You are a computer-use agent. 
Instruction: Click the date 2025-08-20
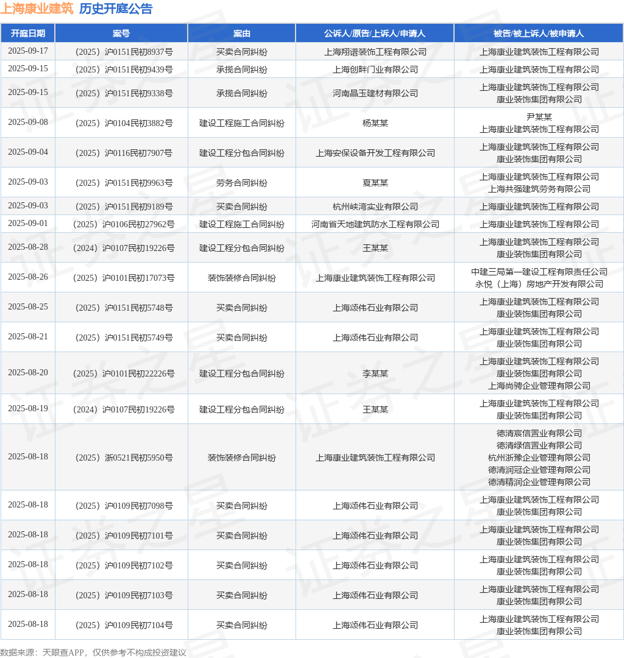pos(28,373)
